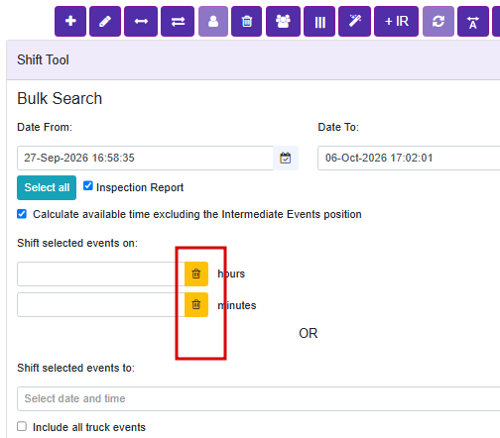Focus the minutes shift input field

pyautogui.click(x=101, y=304)
